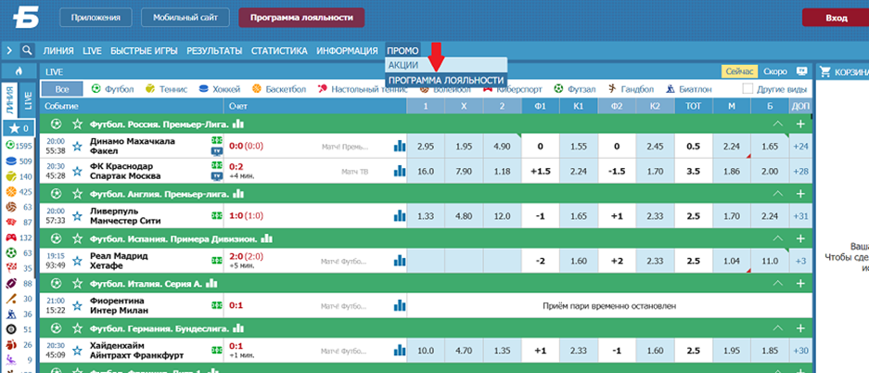This screenshot has width=869, height=373.
Task: Expand side panel with the chevron arrow
Action: [9, 50]
